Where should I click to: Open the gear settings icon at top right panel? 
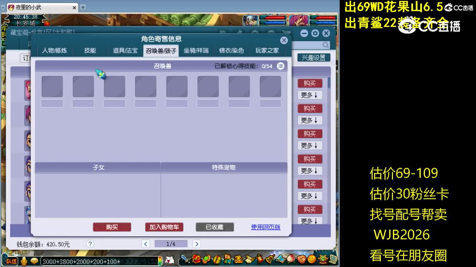click(315, 33)
